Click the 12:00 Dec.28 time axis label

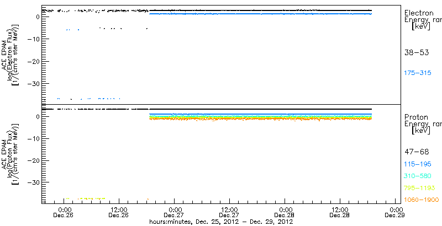pos(340,213)
